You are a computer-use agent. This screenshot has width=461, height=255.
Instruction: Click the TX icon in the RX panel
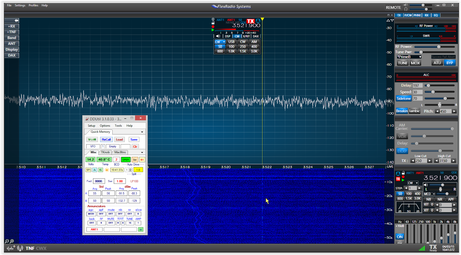[x=398, y=179]
